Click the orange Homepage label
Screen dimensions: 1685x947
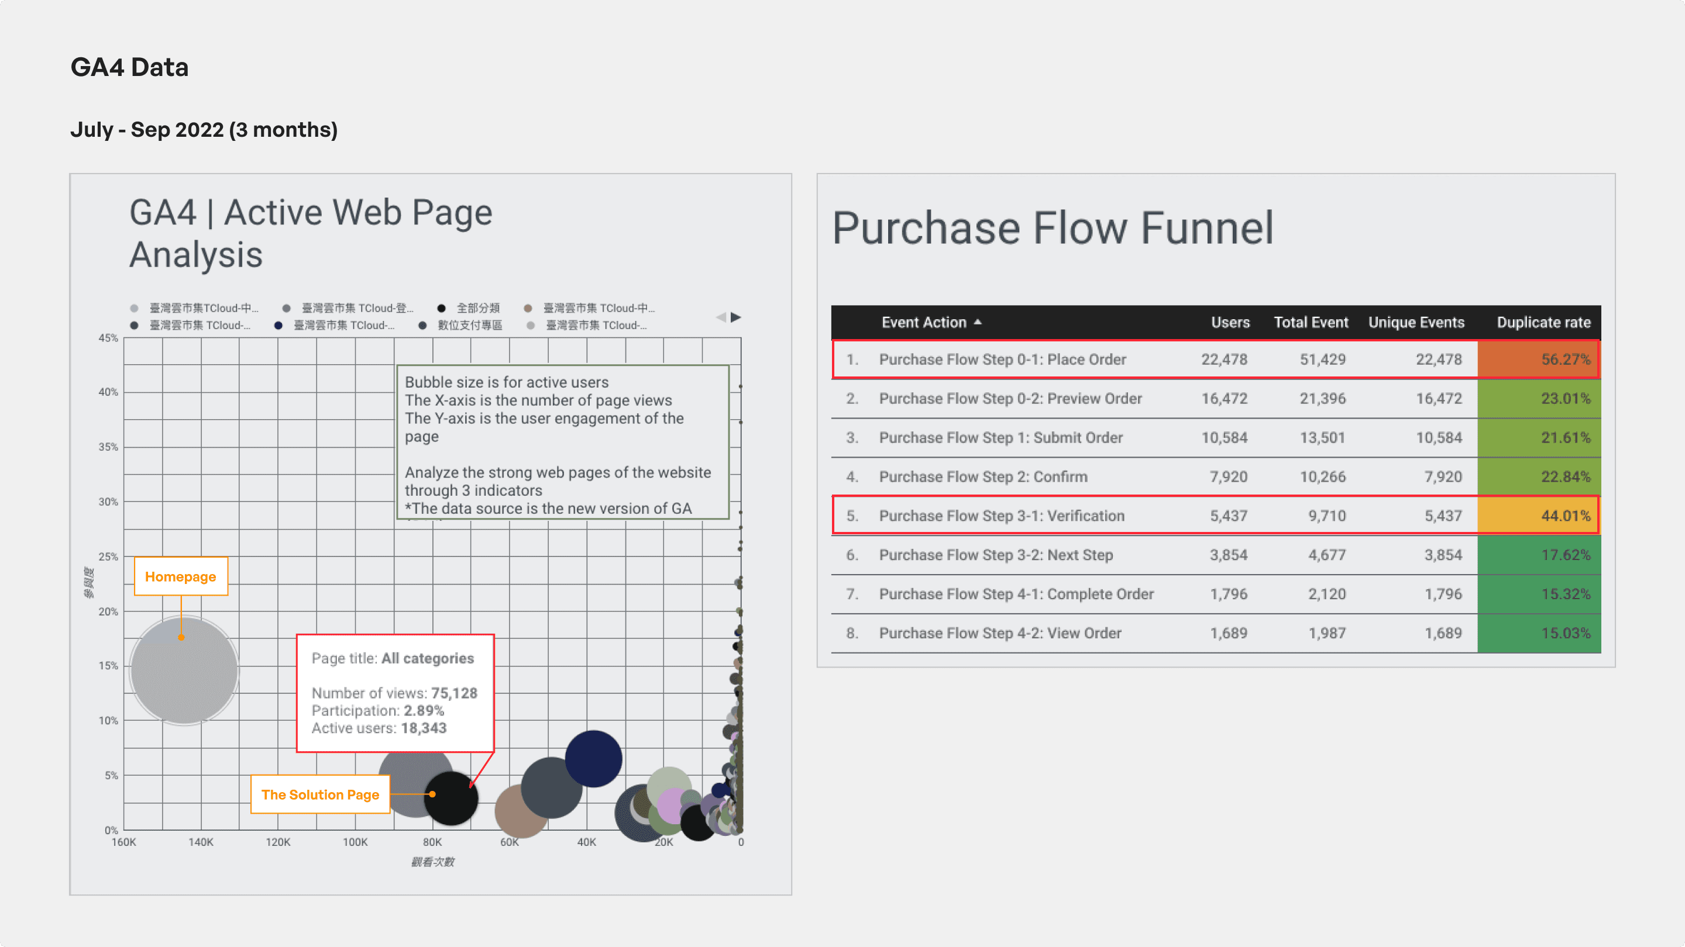(x=181, y=576)
